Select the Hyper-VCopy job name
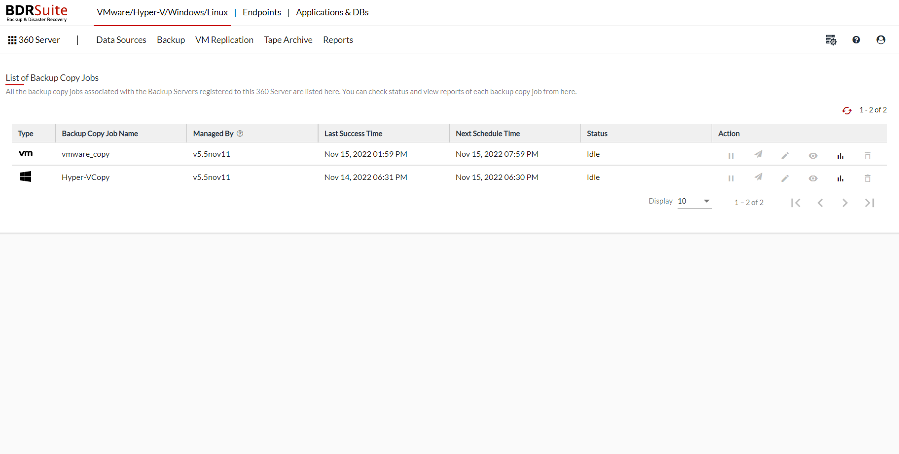Viewport: 899px width, 454px height. (x=85, y=177)
